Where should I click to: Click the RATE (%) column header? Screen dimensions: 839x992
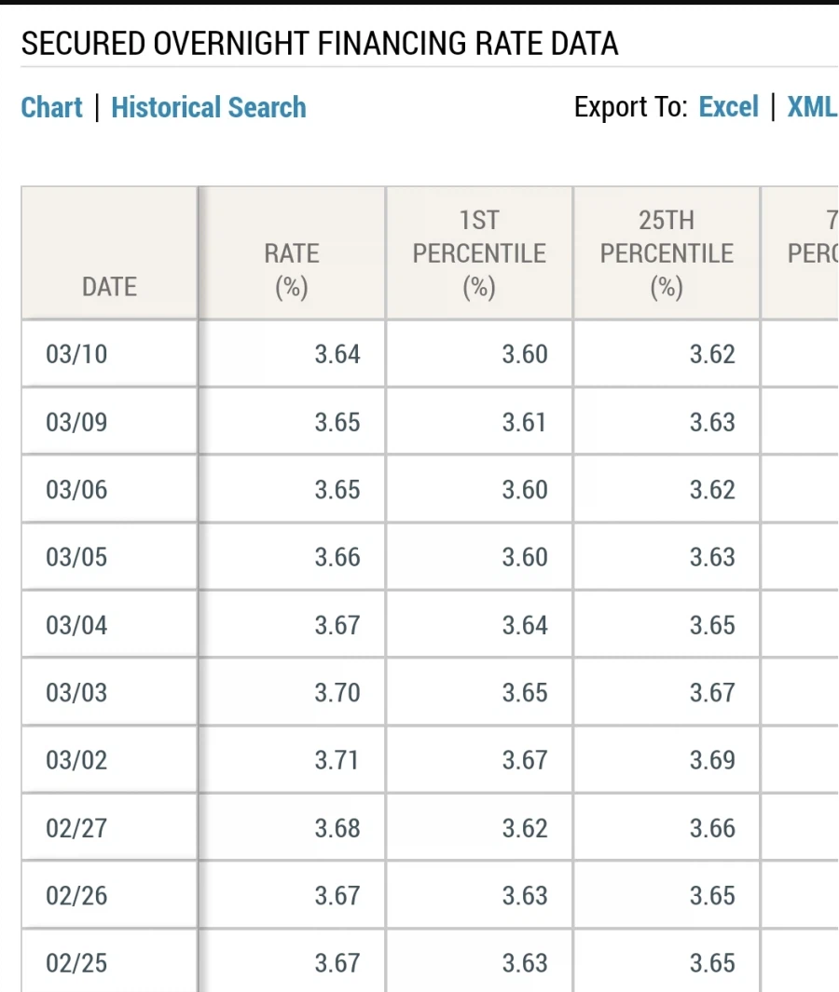point(291,270)
